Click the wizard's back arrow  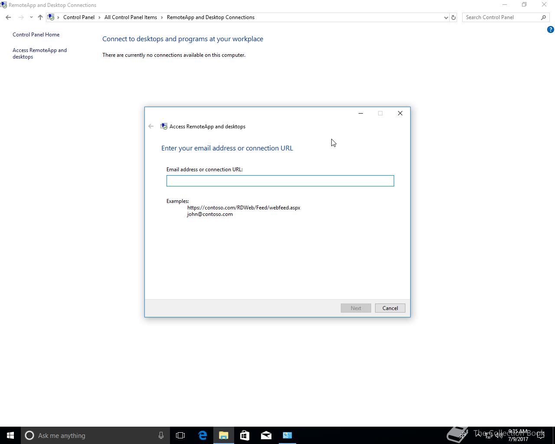click(x=151, y=126)
